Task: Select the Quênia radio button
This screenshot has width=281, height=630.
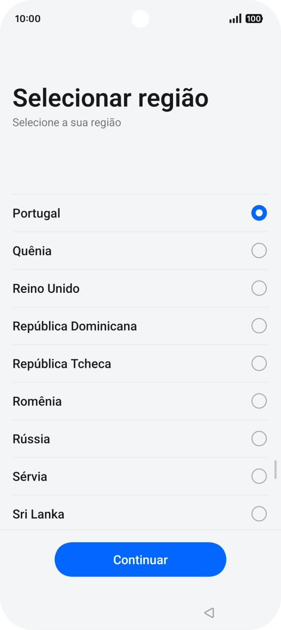Action: pos(259,250)
